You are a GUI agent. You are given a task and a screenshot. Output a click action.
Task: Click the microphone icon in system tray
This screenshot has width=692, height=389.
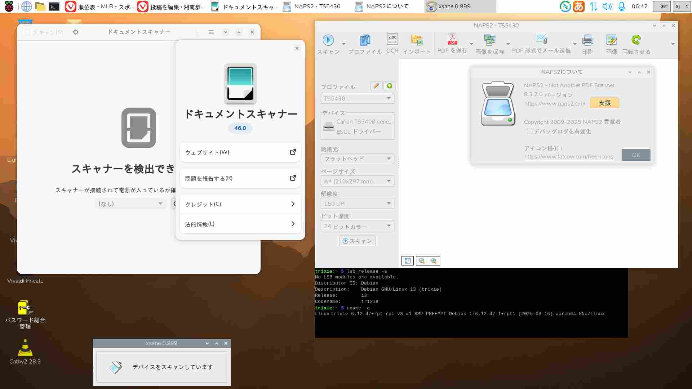[x=622, y=6]
